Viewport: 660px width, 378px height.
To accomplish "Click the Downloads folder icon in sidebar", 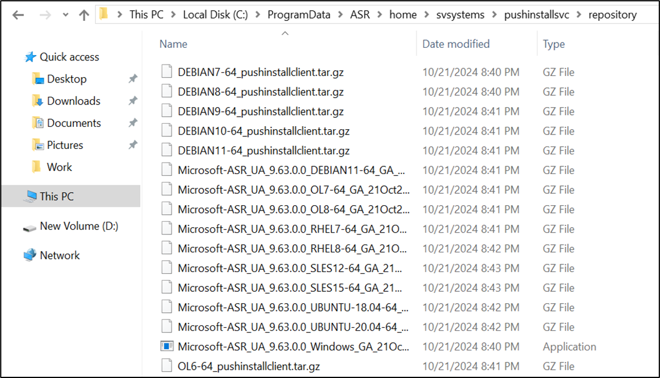I will click(38, 101).
